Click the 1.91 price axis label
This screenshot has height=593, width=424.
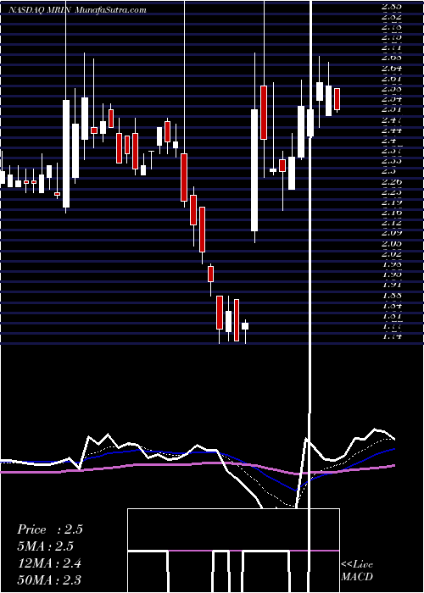click(392, 284)
